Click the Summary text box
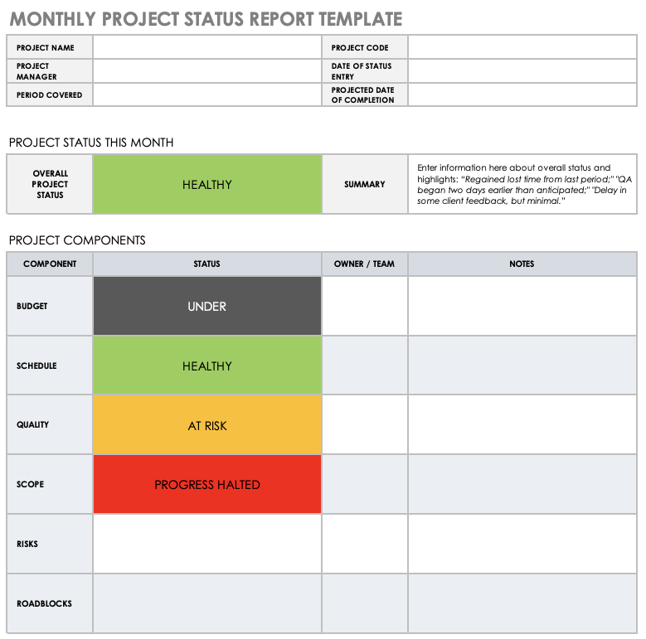646x639 pixels. click(522, 185)
